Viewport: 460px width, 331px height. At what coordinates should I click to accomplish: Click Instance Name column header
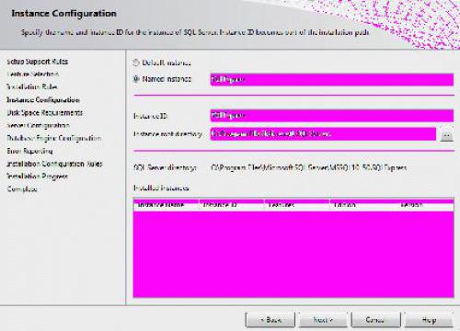click(x=167, y=205)
